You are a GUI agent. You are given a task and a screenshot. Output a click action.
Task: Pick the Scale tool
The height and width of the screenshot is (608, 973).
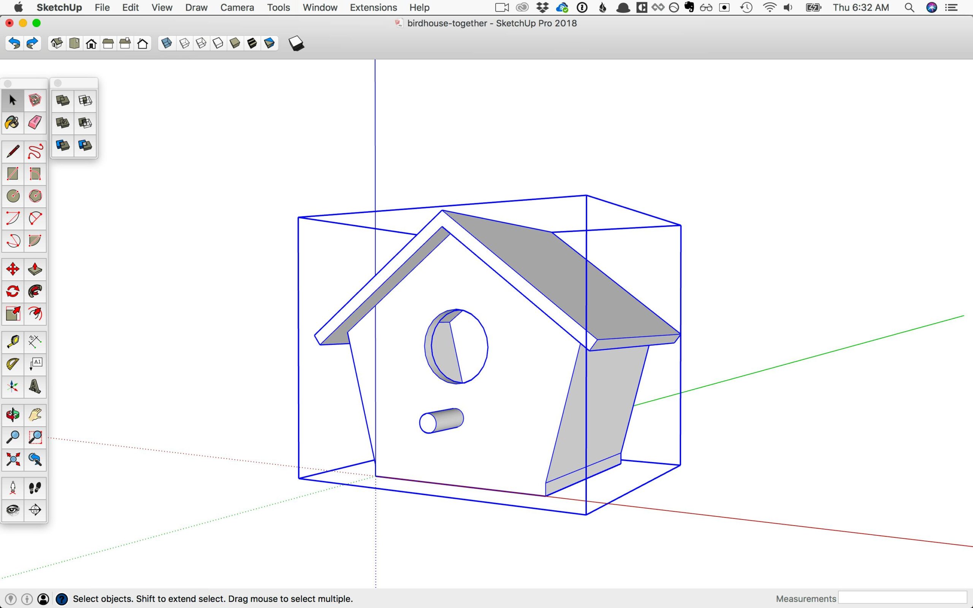[x=13, y=313]
